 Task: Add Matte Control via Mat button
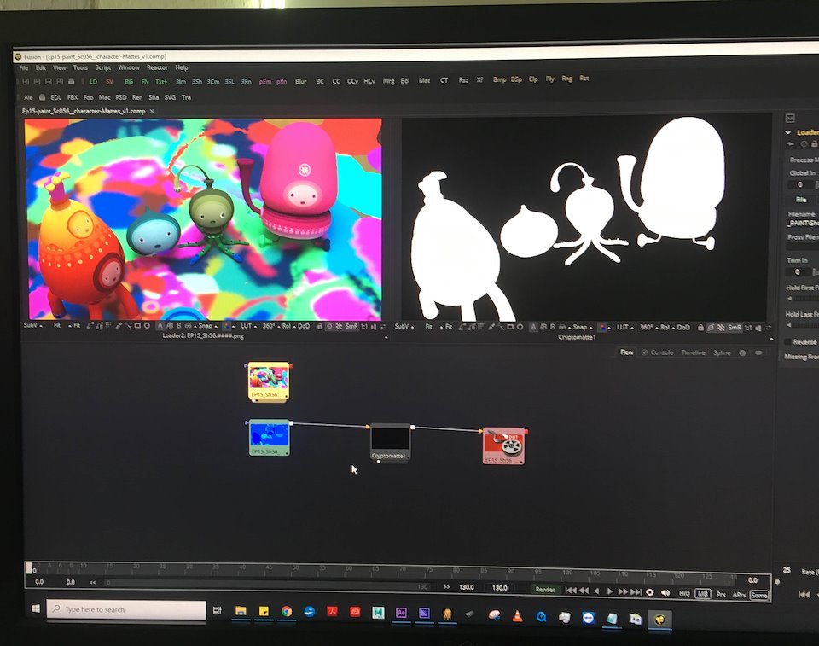(424, 80)
